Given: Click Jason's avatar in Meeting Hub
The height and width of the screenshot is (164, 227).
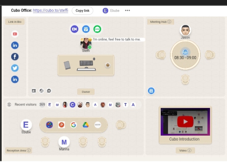Looking at the screenshot, I should tap(185, 30).
